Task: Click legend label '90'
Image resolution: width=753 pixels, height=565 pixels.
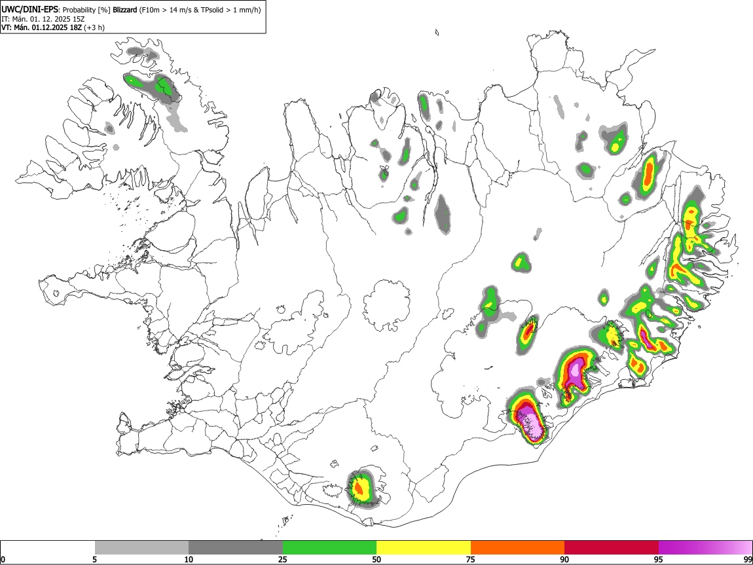Action: (564, 559)
